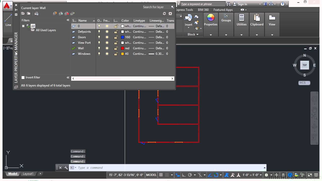Refresh the layer list
The width and height of the screenshot is (322, 181).
(165, 14)
